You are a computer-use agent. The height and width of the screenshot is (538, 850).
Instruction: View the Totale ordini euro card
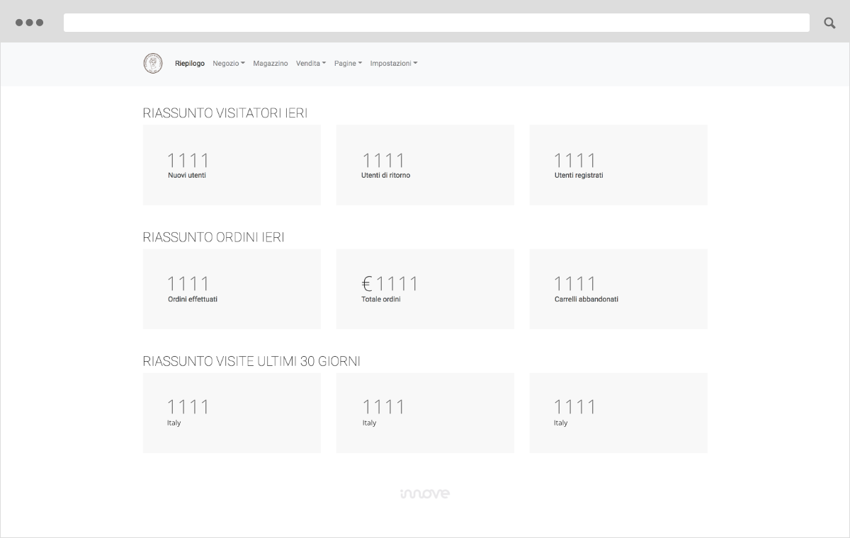point(425,289)
